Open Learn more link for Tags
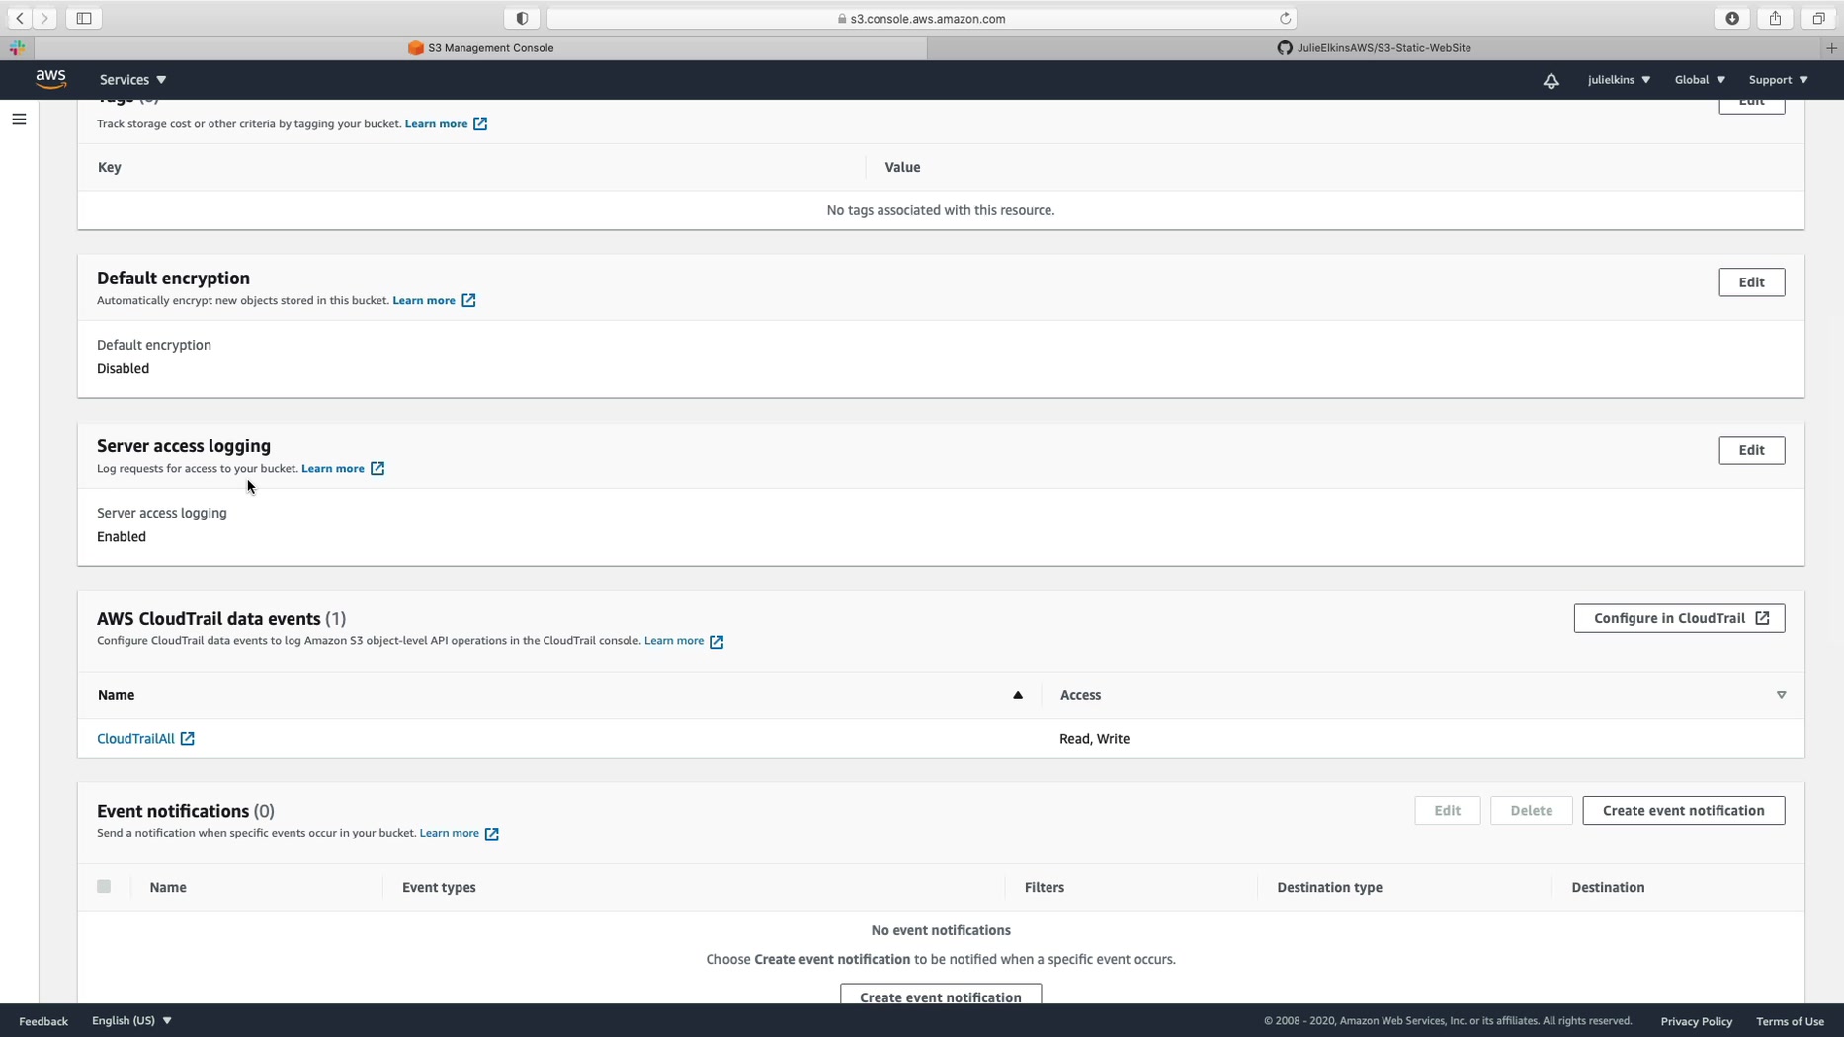This screenshot has width=1844, height=1037. (x=436, y=123)
